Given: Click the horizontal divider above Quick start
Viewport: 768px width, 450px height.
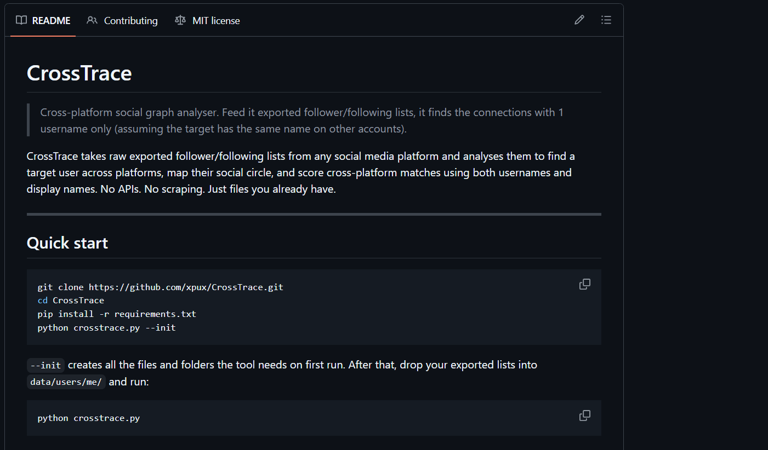Looking at the screenshot, I should click(314, 214).
